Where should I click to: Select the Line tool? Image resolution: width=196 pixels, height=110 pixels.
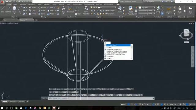(3, 9)
